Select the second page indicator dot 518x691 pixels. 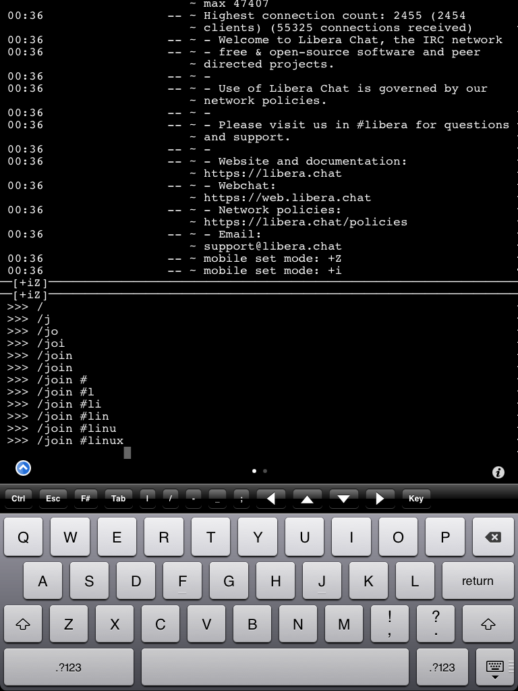pyautogui.click(x=264, y=471)
